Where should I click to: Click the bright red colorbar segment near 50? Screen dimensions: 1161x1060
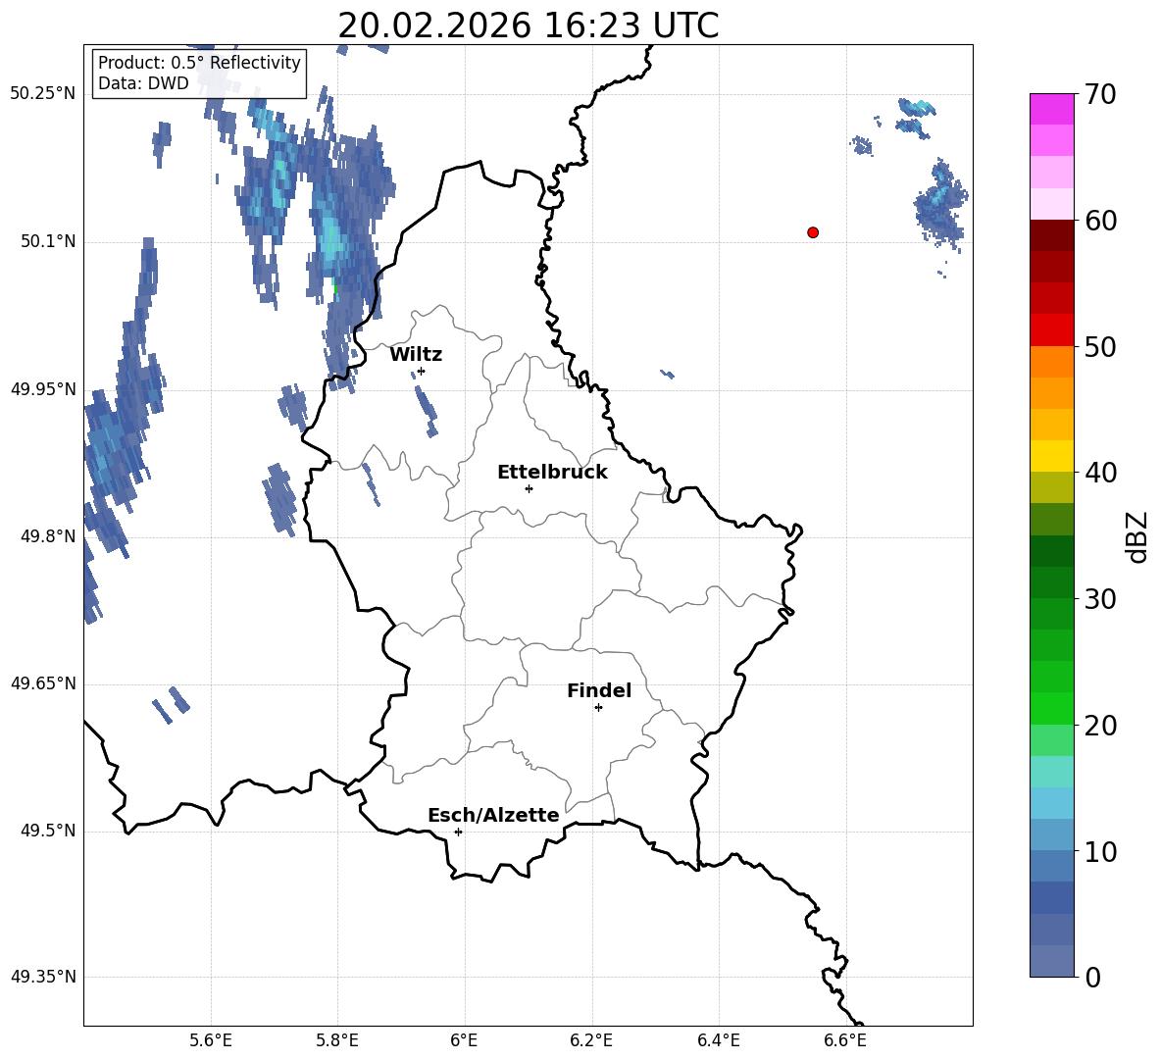coord(1052,330)
